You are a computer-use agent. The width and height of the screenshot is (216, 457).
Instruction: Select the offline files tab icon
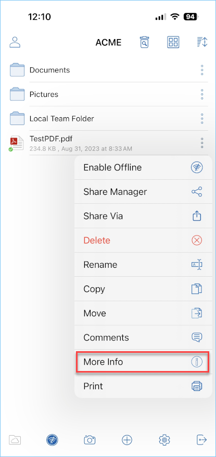pos(52,439)
